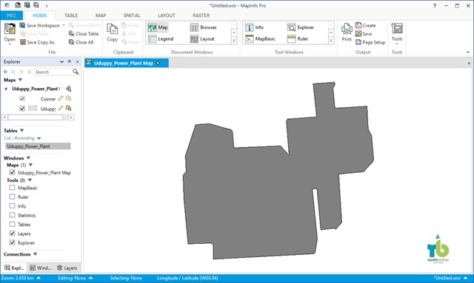This screenshot has height=283, width=474.
Task: Switch to the LAYOUT ribbon tab
Action: pyautogui.click(x=166, y=16)
